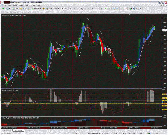Open the Tools menu

point(26,5)
